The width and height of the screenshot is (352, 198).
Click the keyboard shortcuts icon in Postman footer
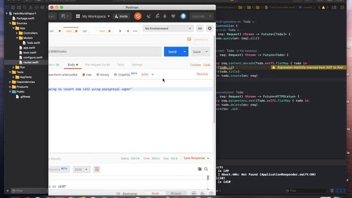pyautogui.click(x=202, y=193)
